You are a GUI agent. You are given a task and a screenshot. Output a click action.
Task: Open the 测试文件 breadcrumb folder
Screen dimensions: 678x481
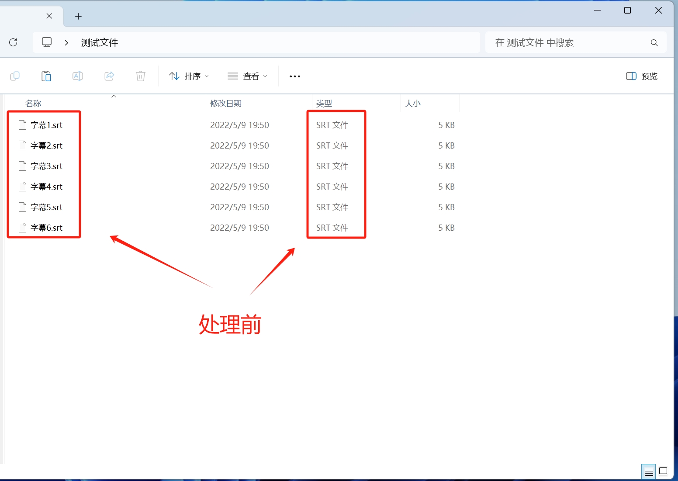[x=100, y=42]
